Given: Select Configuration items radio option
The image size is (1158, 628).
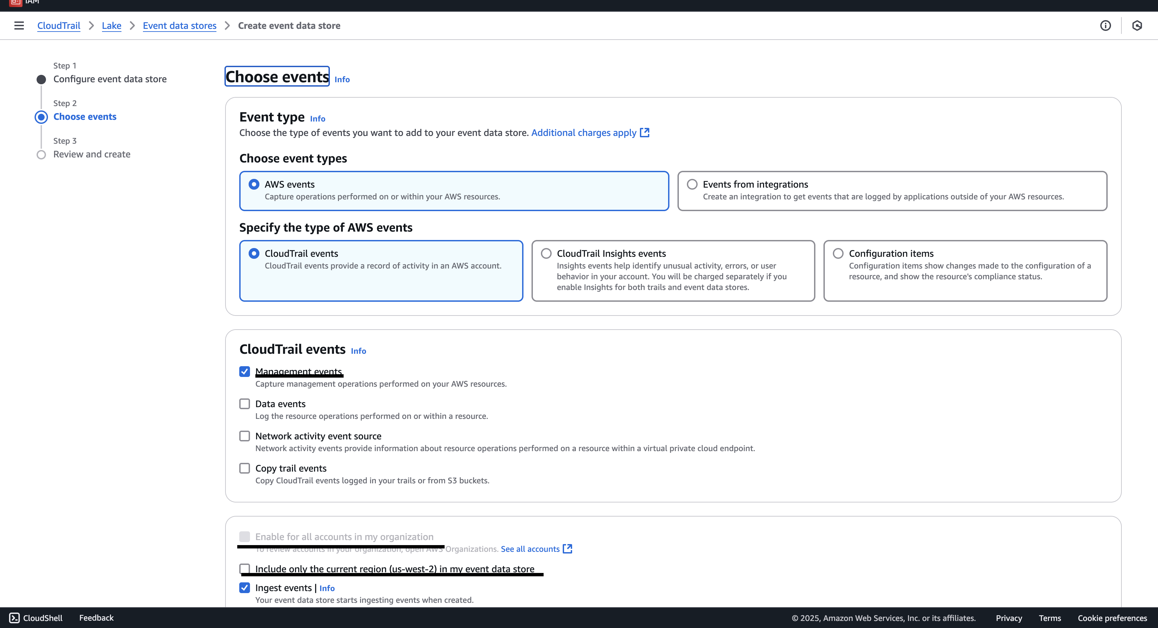Looking at the screenshot, I should [838, 253].
